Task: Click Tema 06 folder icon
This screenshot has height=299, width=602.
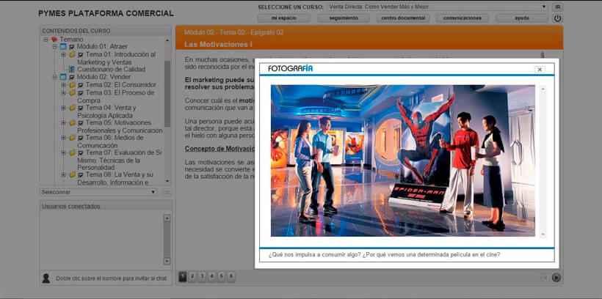Action: 72,138
